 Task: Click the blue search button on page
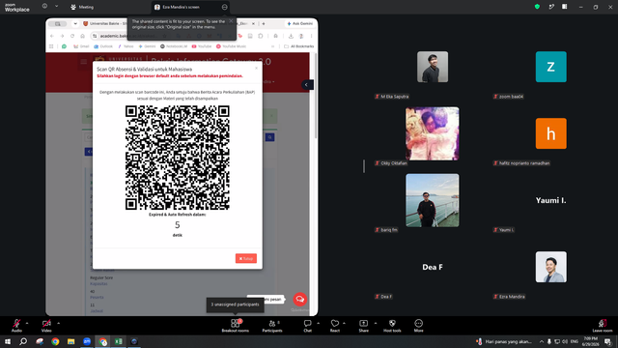[x=270, y=137]
